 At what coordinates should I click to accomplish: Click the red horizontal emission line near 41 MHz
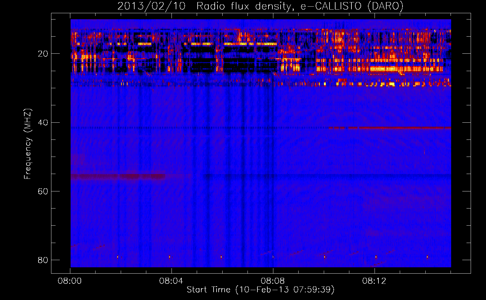(390, 128)
